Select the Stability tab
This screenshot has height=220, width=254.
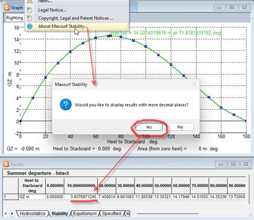pyautogui.click(x=59, y=214)
